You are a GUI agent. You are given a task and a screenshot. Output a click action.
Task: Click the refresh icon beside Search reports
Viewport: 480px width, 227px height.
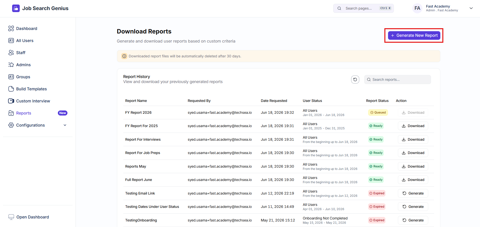[355, 80]
